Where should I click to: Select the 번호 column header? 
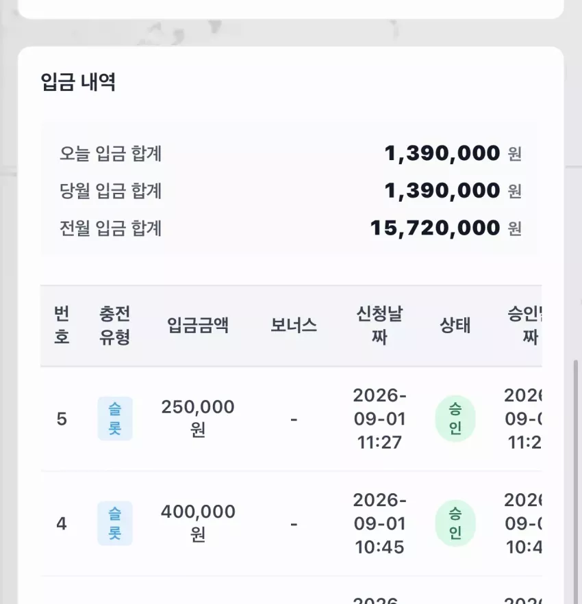pos(62,326)
